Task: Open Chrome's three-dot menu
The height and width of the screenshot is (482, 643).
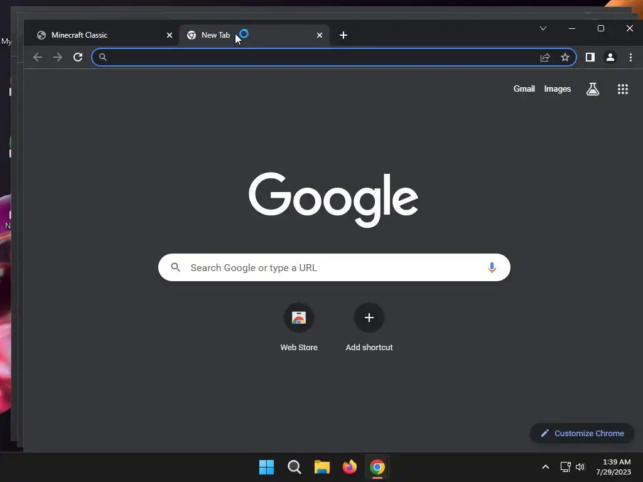Action: point(630,57)
